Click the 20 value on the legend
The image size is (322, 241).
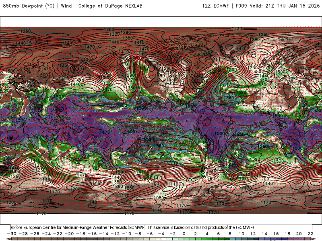299,234
